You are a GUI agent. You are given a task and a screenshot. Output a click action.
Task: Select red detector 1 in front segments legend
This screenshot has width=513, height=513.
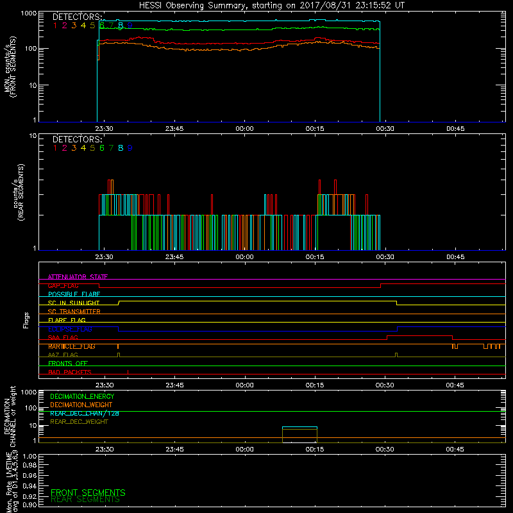click(x=55, y=26)
